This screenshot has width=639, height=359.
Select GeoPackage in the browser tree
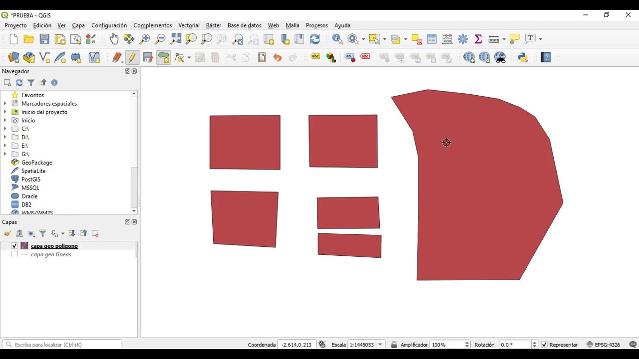click(x=36, y=163)
